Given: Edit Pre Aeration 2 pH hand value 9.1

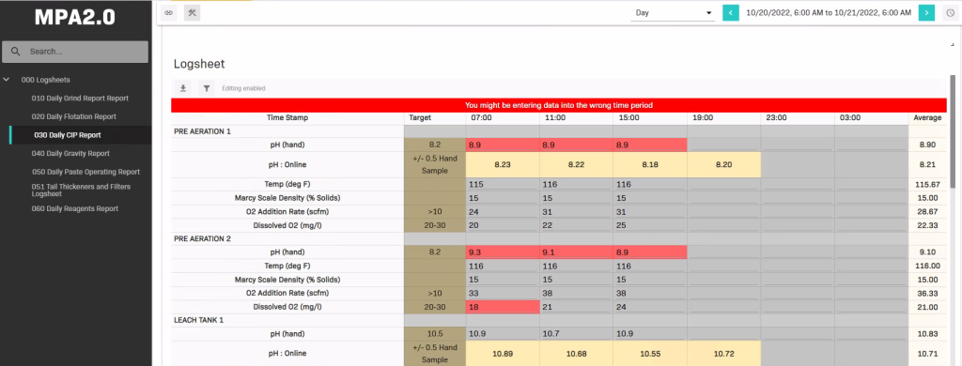Looking at the screenshot, I should click(x=576, y=252).
